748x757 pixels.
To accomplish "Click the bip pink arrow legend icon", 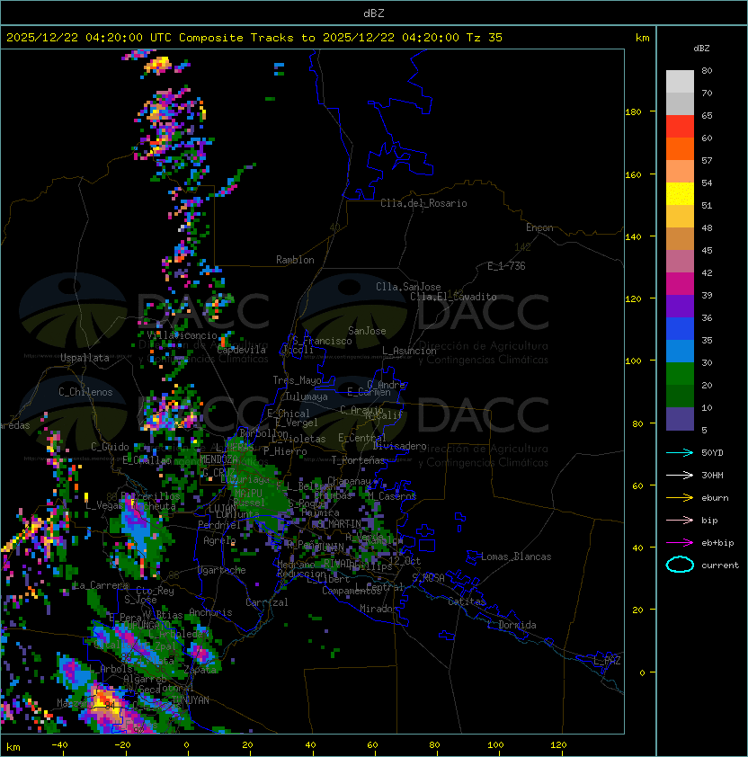I will 680,520.
